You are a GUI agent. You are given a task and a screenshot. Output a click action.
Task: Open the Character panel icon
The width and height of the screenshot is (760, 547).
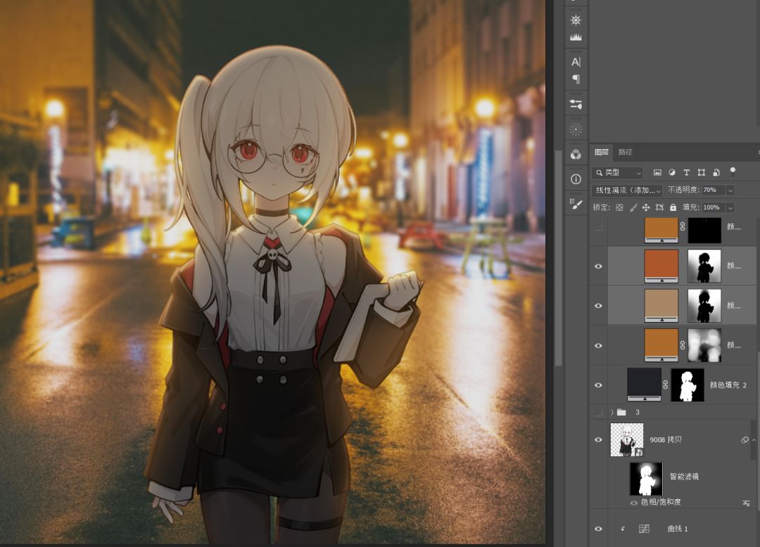point(576,62)
